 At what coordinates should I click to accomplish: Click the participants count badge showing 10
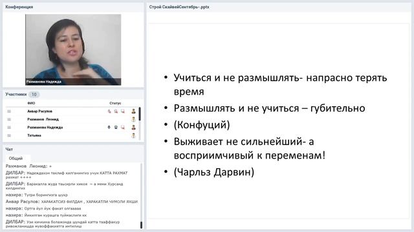coord(34,95)
